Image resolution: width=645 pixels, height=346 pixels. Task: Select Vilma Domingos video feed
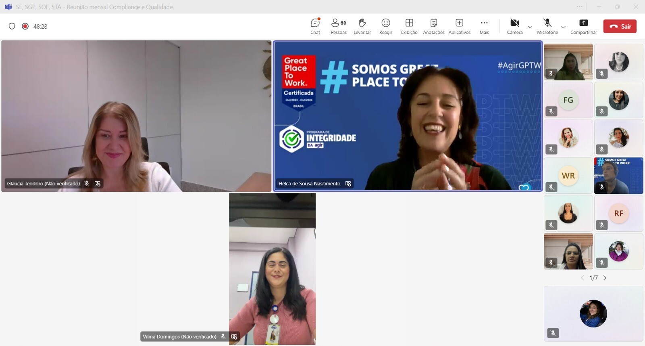click(x=273, y=269)
